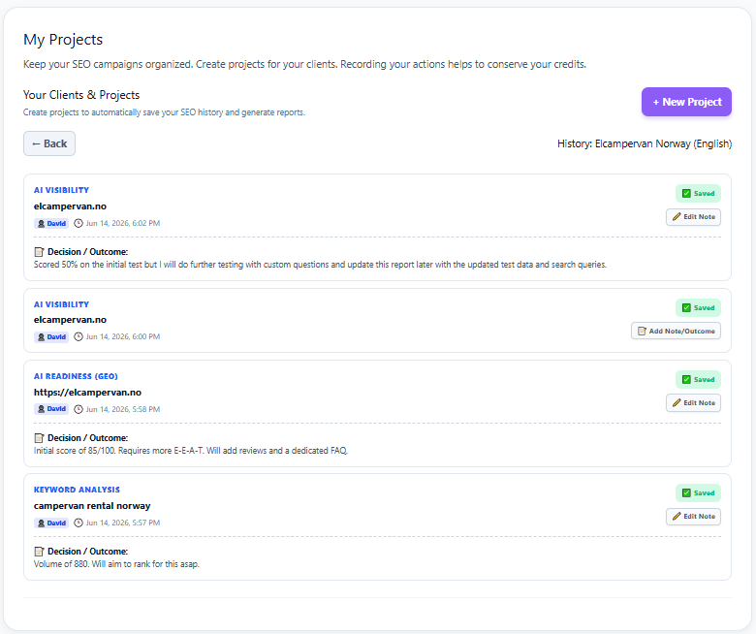Click timestamp 'Jun 14, 2026, 6:02 PM'
Image resolution: width=756 pixels, height=634 pixels.
click(123, 223)
